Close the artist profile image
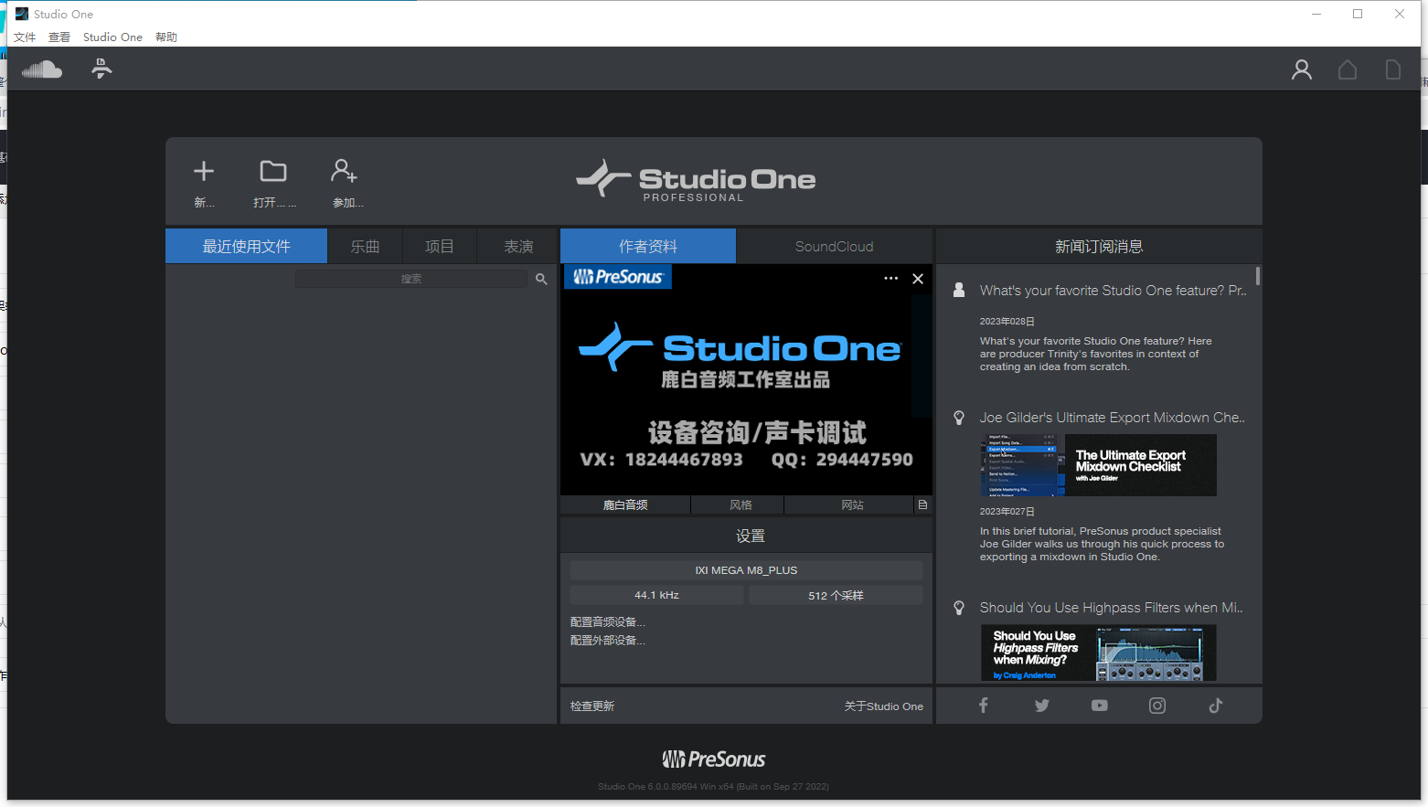This screenshot has width=1428, height=807. tap(918, 279)
